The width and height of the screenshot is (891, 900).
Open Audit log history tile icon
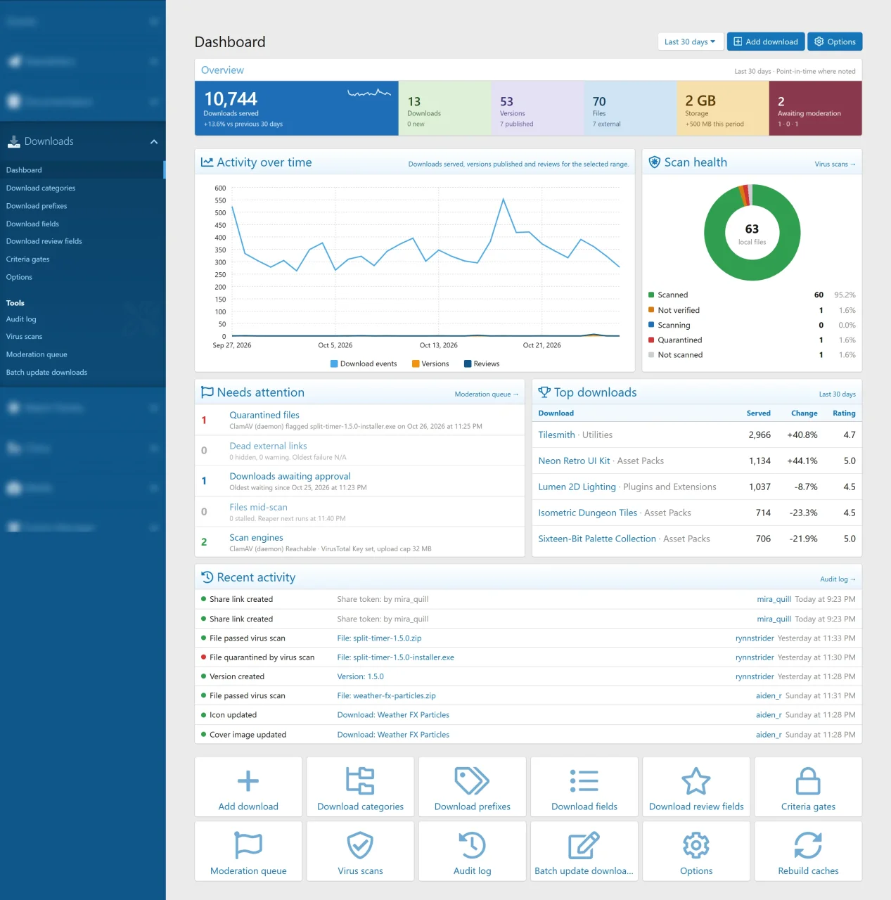pyautogui.click(x=472, y=845)
